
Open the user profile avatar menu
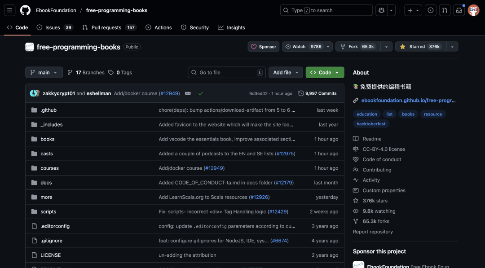(x=474, y=10)
